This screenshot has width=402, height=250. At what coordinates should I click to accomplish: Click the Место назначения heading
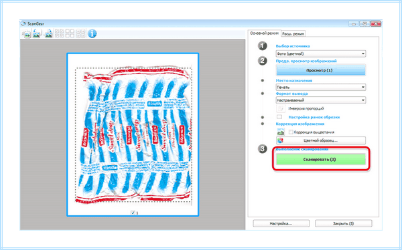[294, 81]
